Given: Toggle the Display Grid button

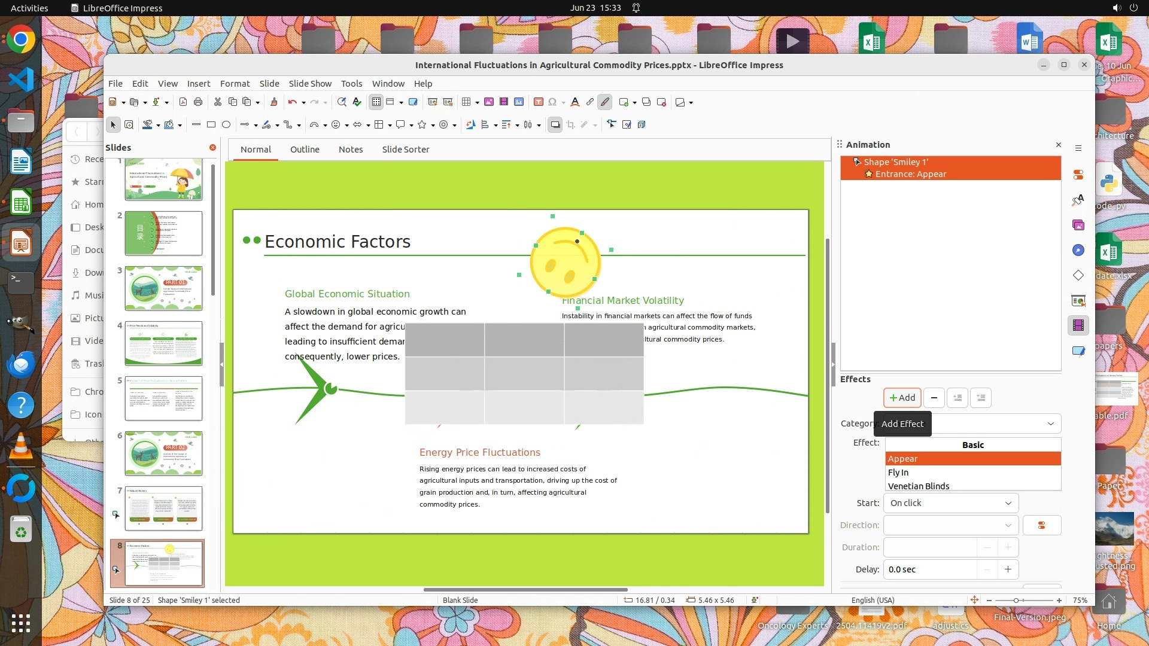Looking at the screenshot, I should pos(376,102).
